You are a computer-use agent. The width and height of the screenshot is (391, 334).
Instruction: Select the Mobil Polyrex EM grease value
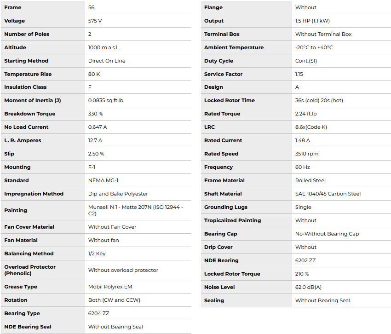110,287
